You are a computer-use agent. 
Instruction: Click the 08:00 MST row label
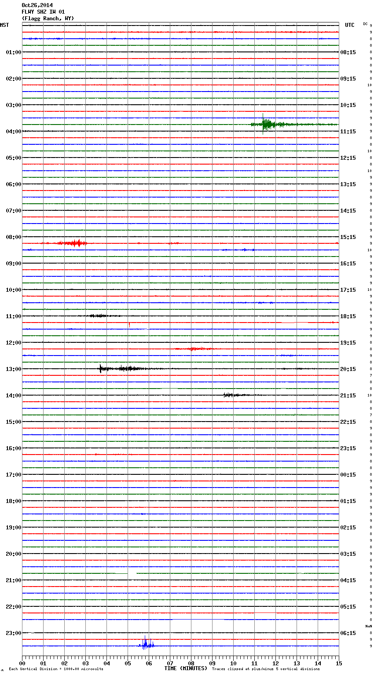14,237
